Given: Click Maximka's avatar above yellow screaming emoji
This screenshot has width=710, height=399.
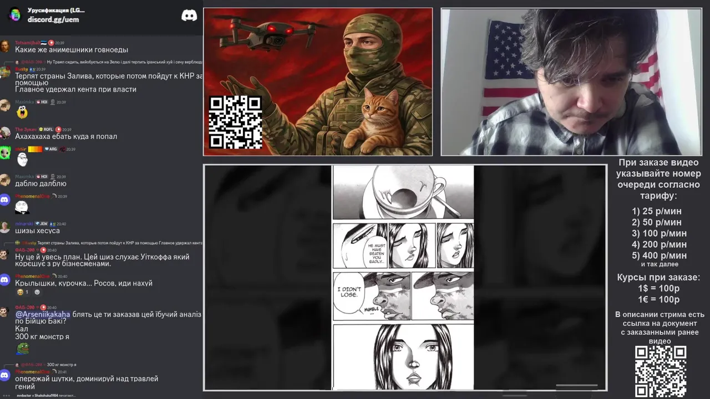Looking at the screenshot, I should pyautogui.click(x=5, y=106).
